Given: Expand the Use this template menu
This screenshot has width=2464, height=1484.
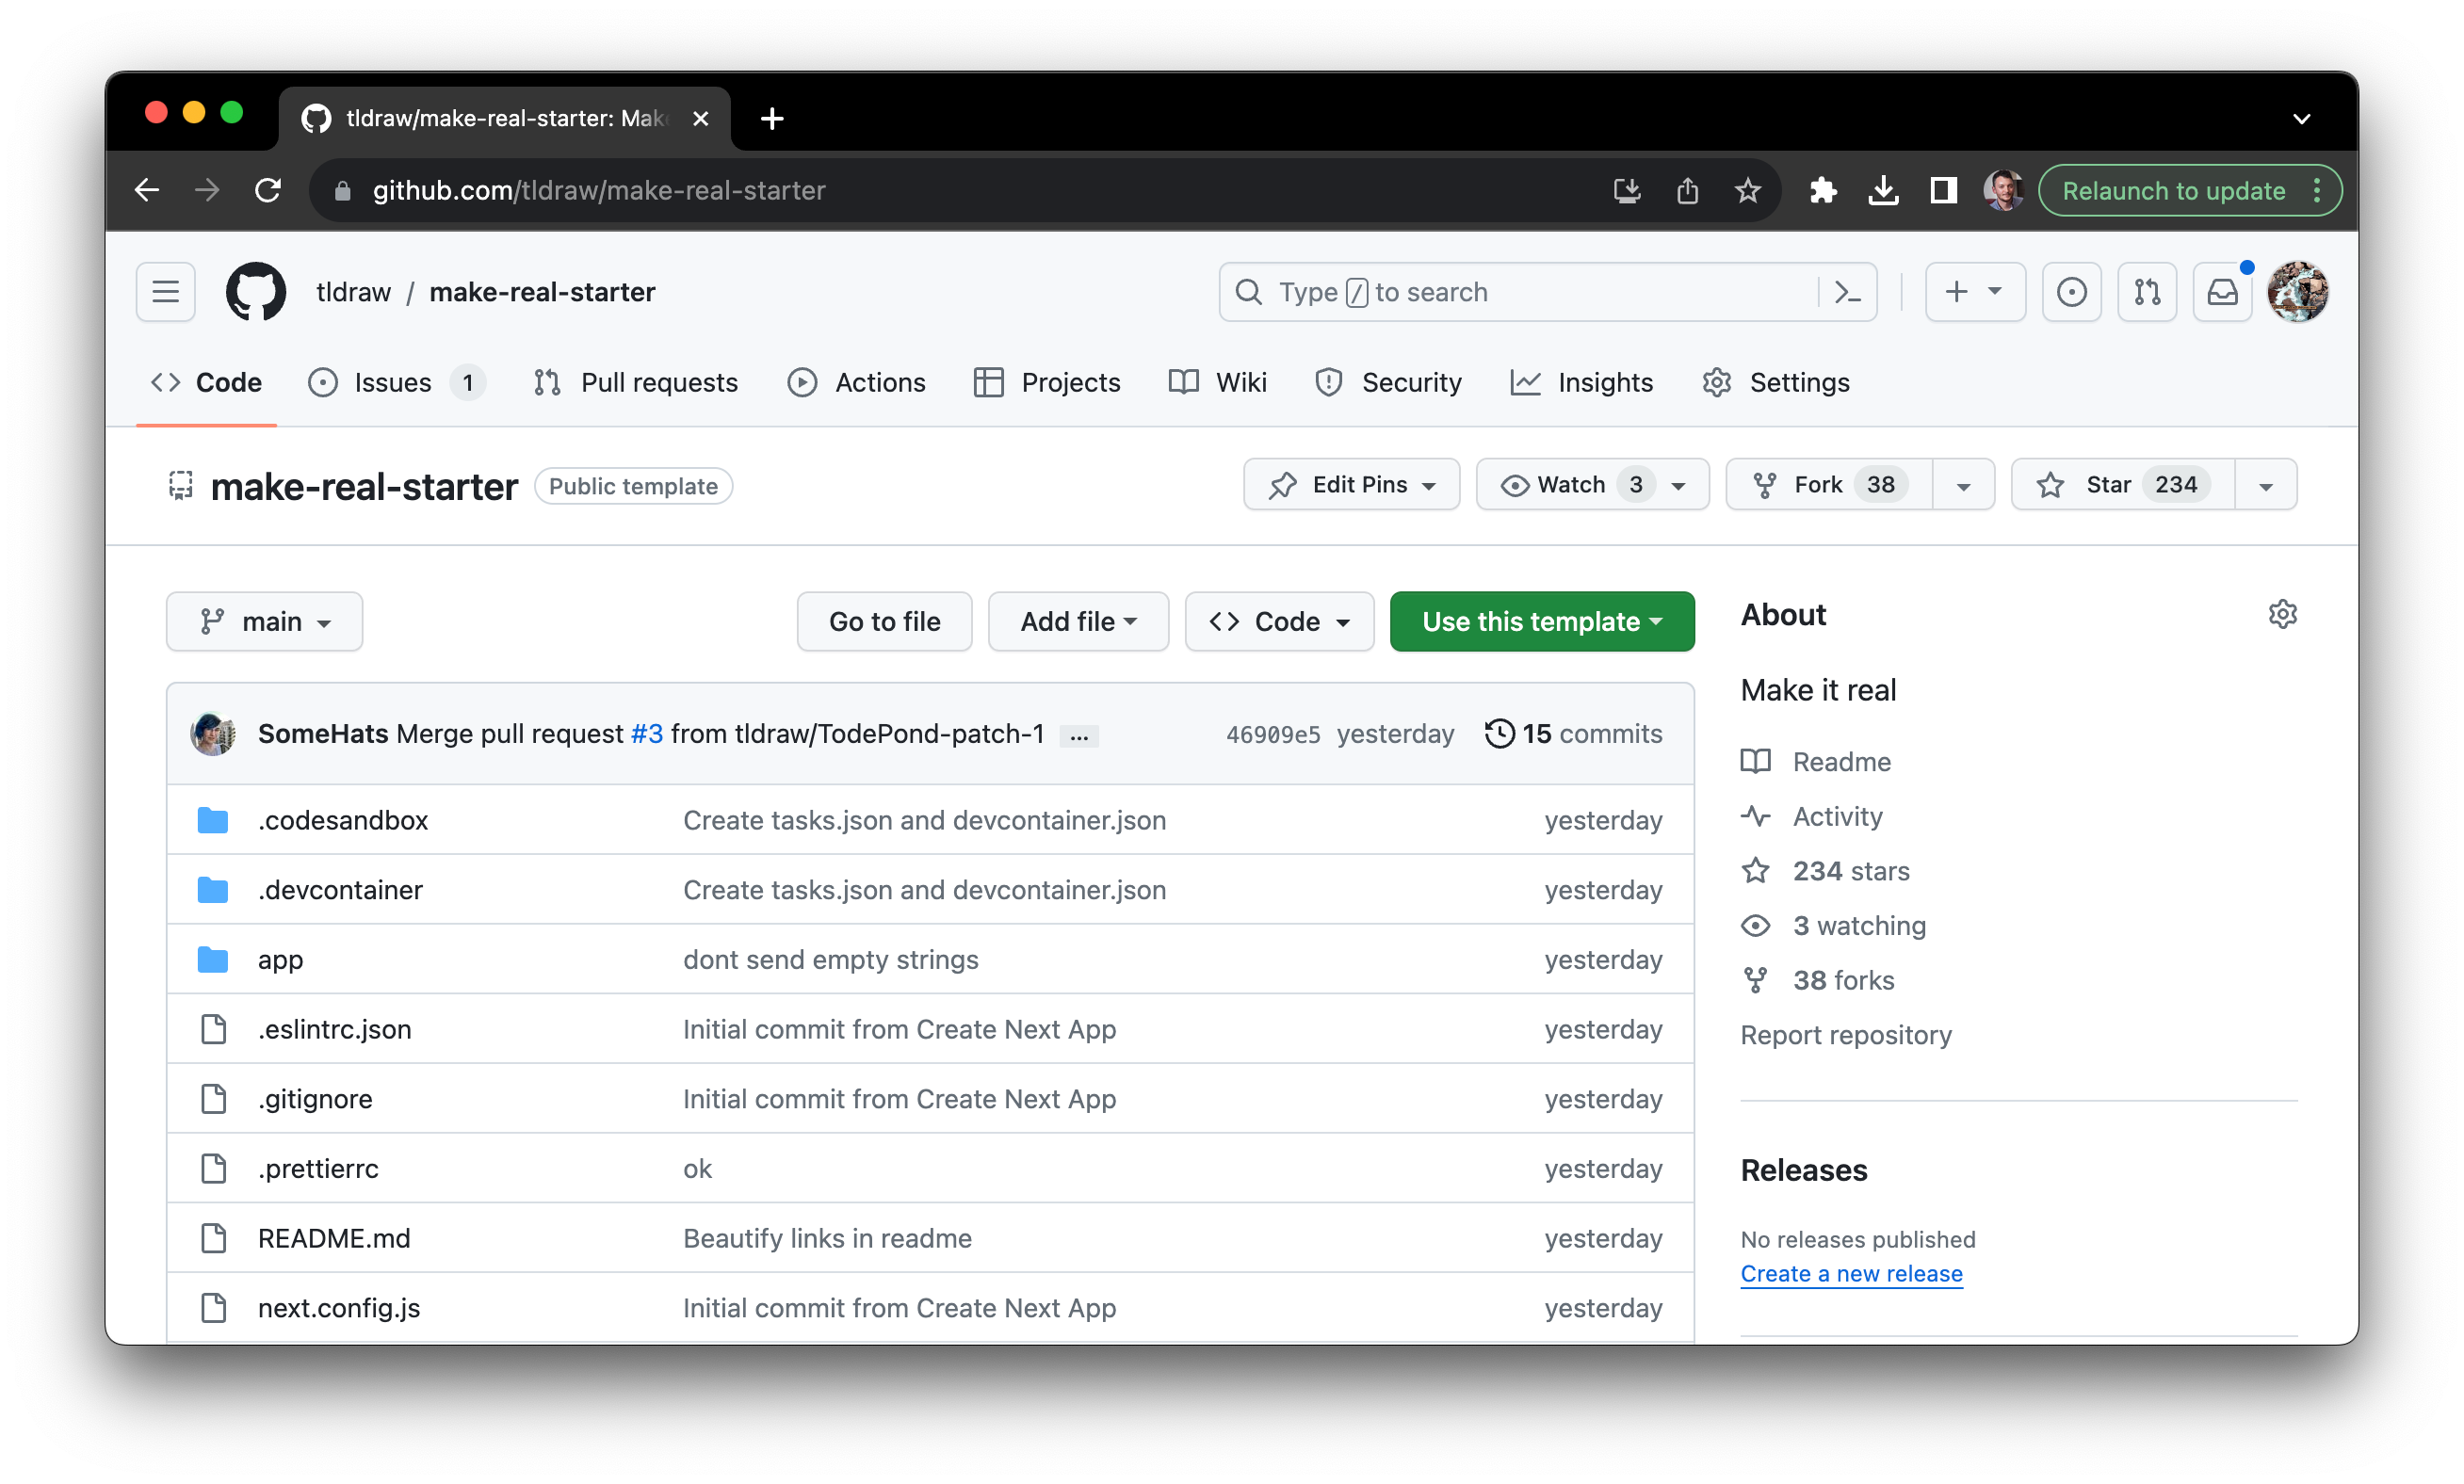Looking at the screenshot, I should click(x=1541, y=622).
